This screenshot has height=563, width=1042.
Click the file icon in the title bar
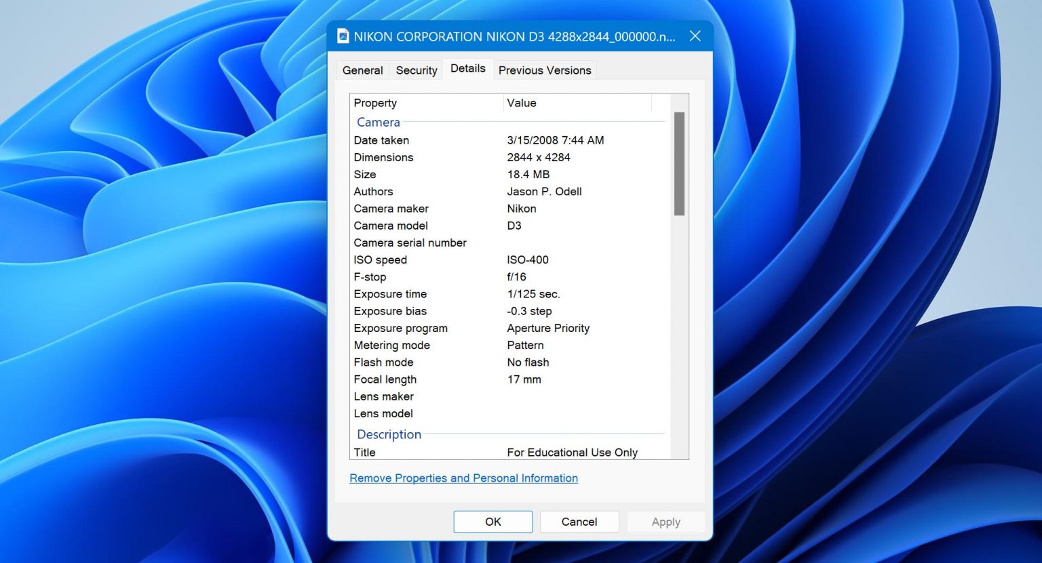343,36
